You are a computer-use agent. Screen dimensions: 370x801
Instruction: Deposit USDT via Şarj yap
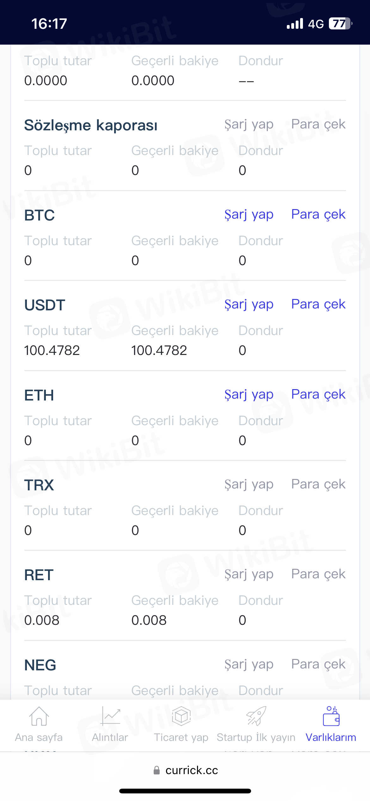coord(249,304)
